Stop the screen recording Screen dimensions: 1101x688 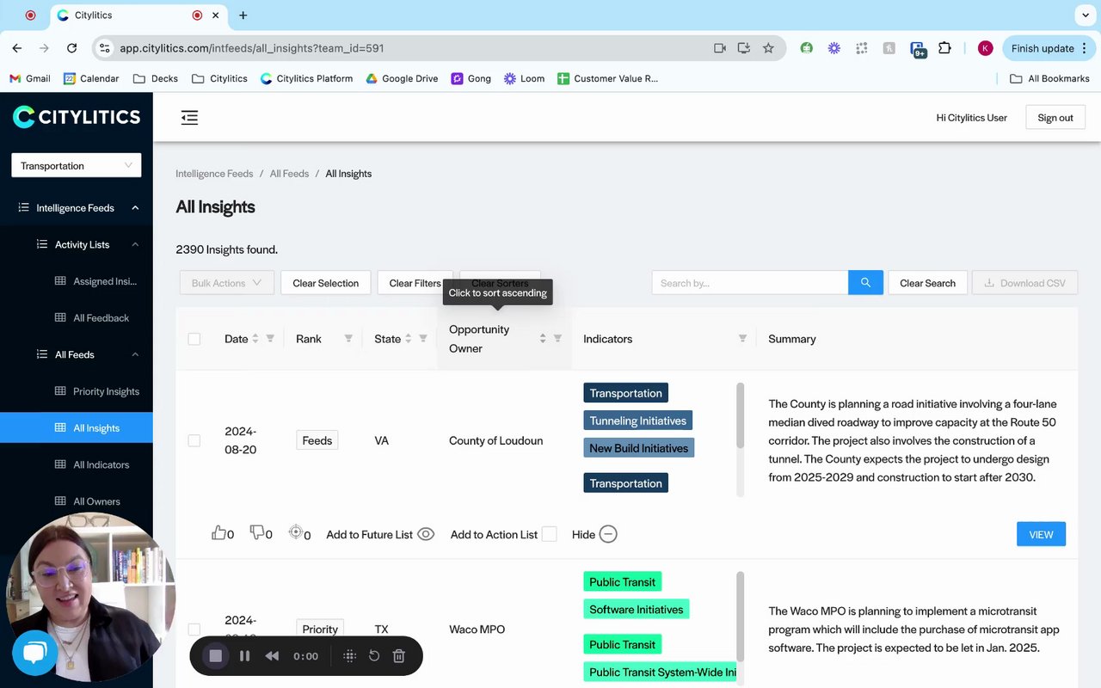click(x=216, y=656)
